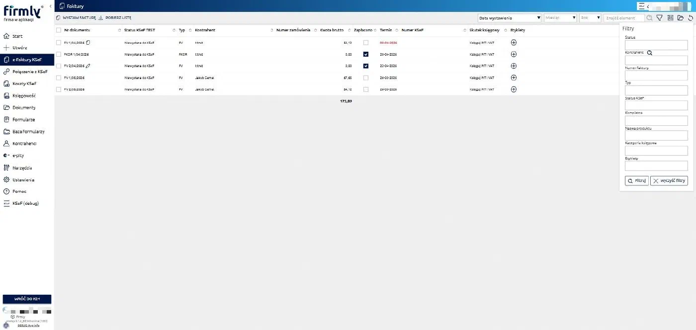
Task: Open Pomoc question-mark icon
Action: click(x=6, y=191)
